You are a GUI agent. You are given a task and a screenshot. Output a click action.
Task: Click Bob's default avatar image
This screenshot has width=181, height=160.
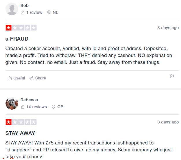point(12,9)
